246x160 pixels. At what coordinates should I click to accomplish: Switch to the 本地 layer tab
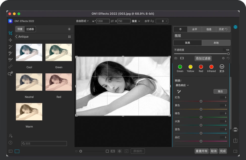(216, 43)
